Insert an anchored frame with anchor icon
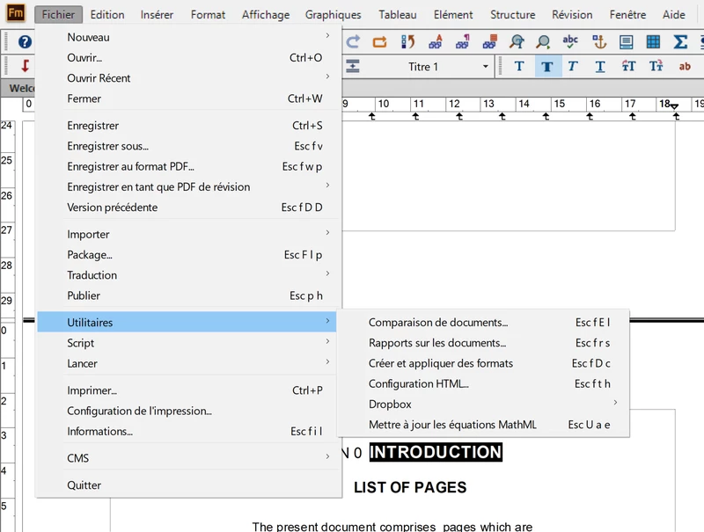Screen dimensions: 704x532 click(599, 41)
